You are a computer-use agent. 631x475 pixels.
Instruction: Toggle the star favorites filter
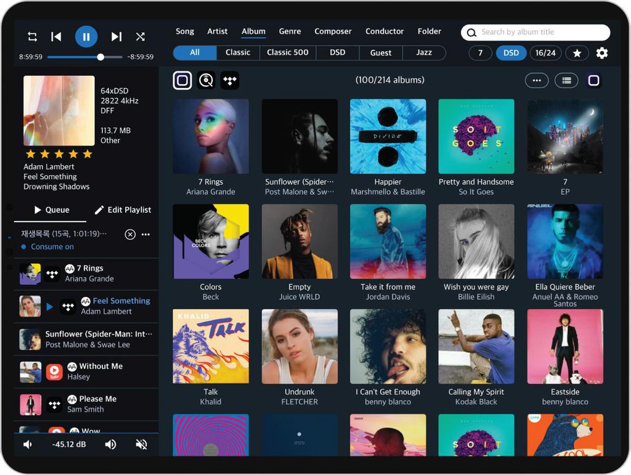pyautogui.click(x=577, y=53)
